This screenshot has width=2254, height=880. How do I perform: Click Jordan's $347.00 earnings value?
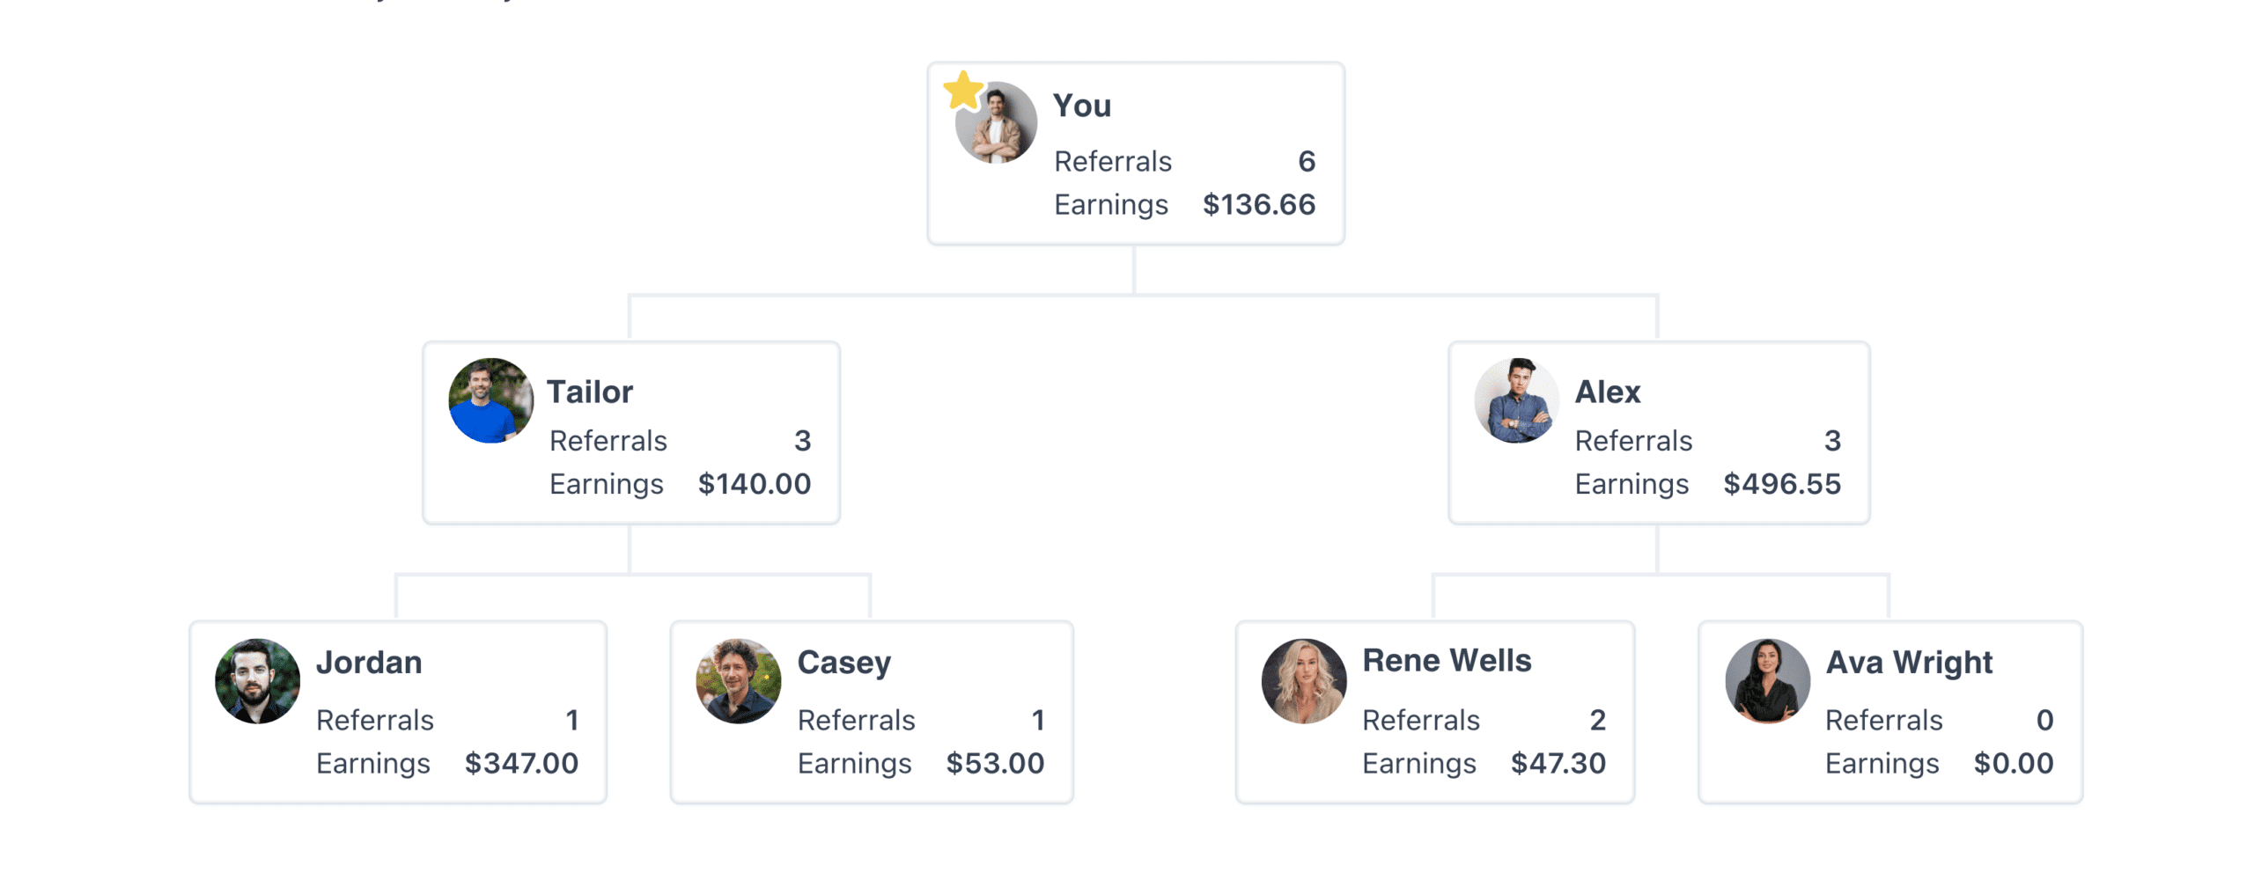pyautogui.click(x=521, y=763)
